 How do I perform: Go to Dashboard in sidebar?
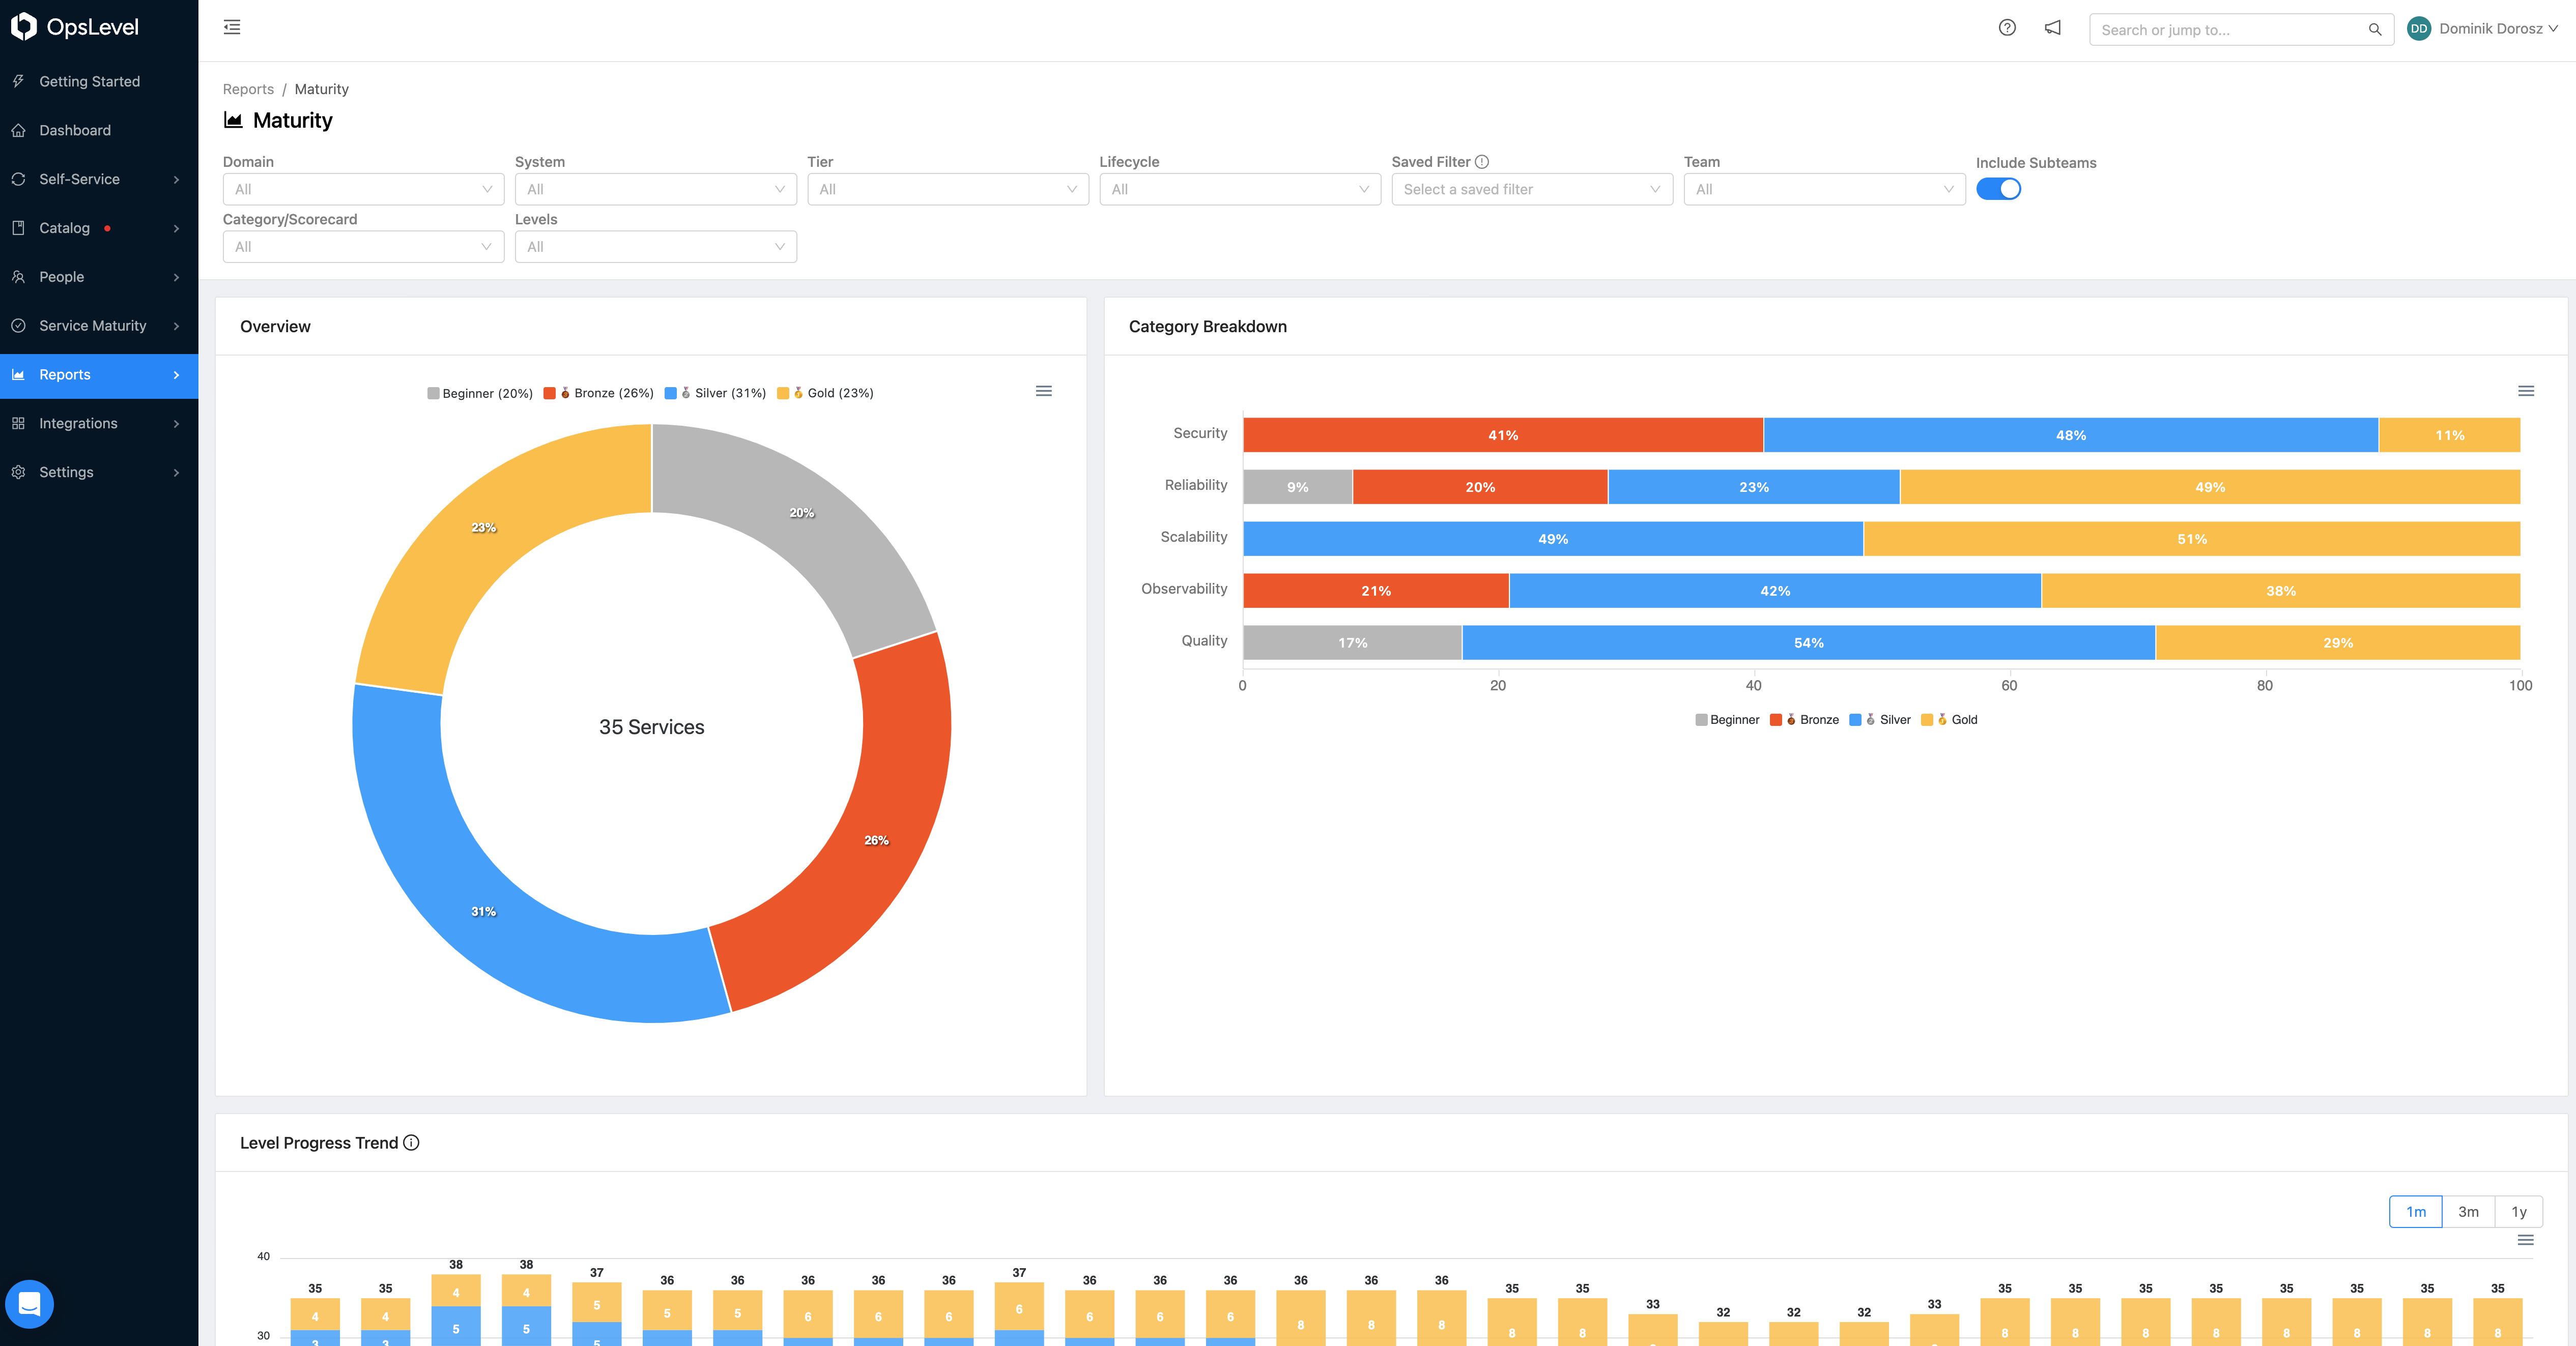[x=99, y=130]
